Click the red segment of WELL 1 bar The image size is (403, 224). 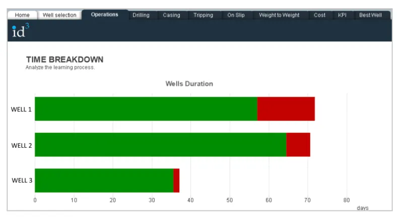[286, 108]
